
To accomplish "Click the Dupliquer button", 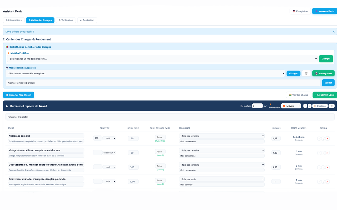I will pos(320,106).
